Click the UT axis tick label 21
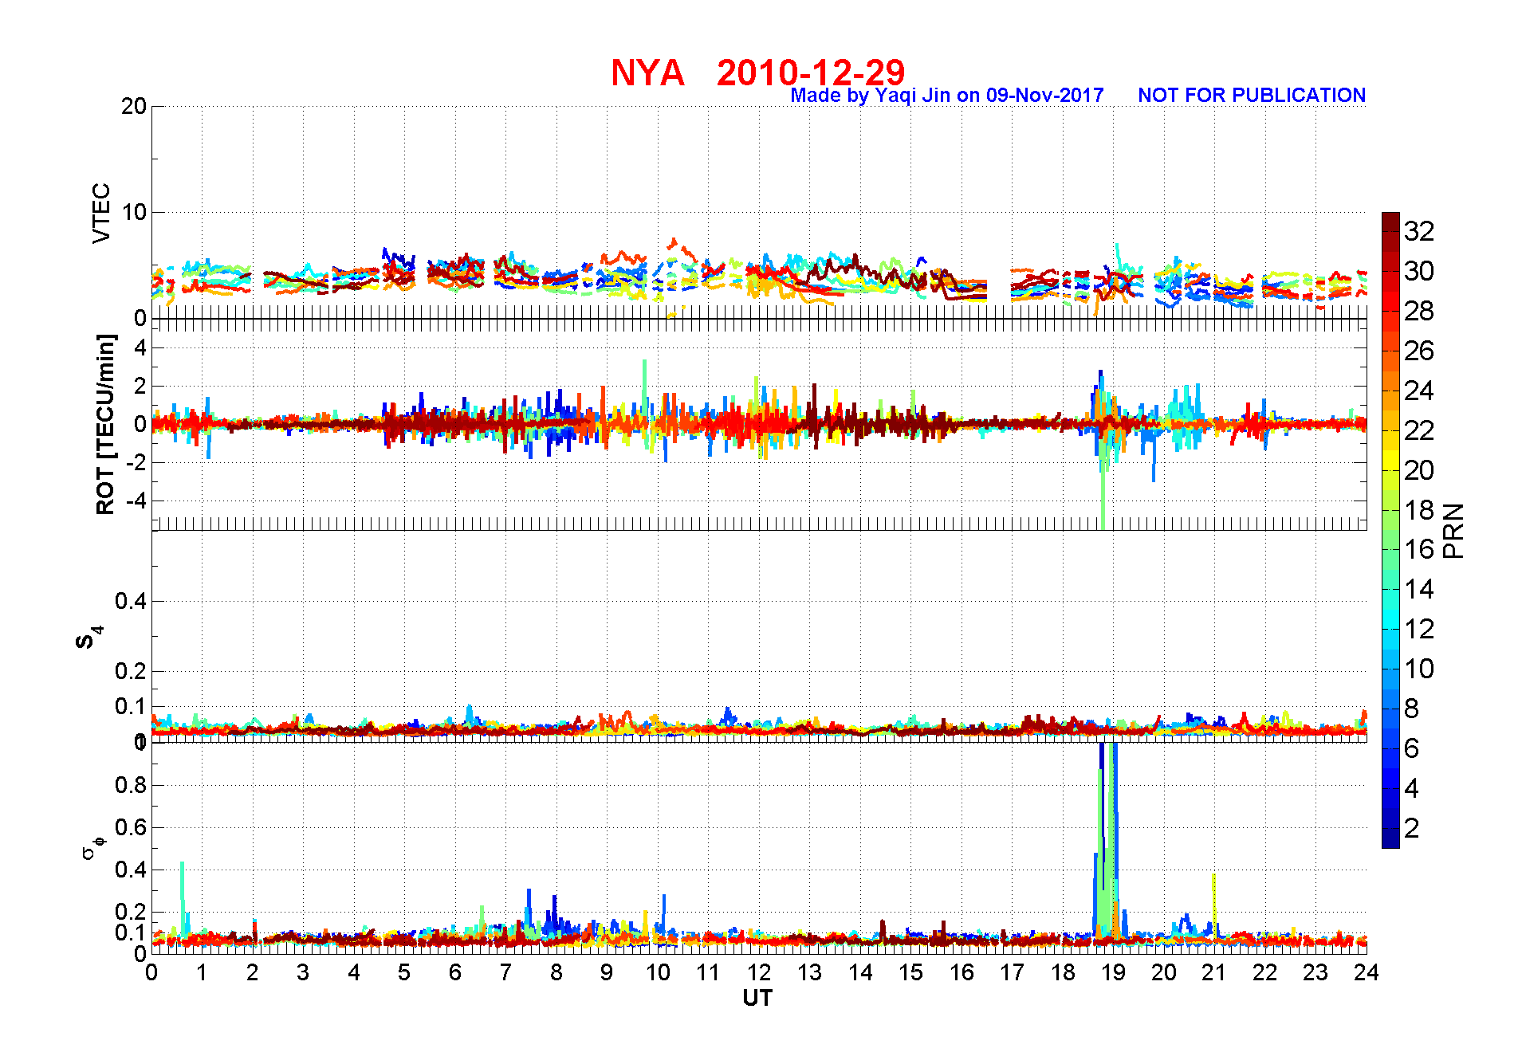 coord(1215,973)
